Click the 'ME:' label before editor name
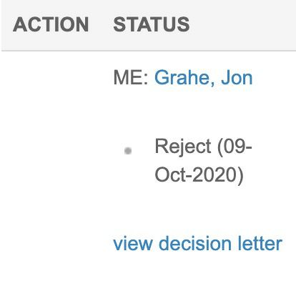 pyautogui.click(x=131, y=78)
